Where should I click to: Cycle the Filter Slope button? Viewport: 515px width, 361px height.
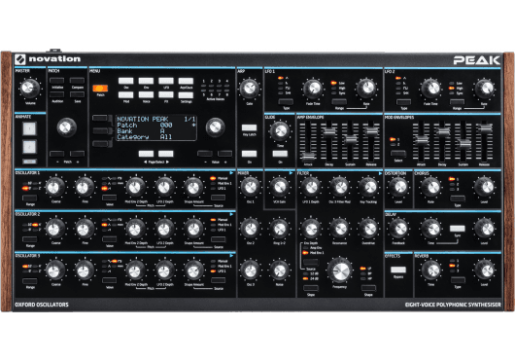(x=310, y=288)
